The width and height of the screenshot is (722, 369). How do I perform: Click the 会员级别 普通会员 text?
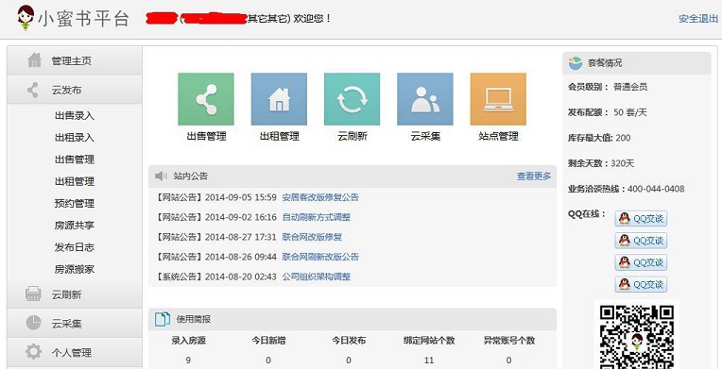608,87
